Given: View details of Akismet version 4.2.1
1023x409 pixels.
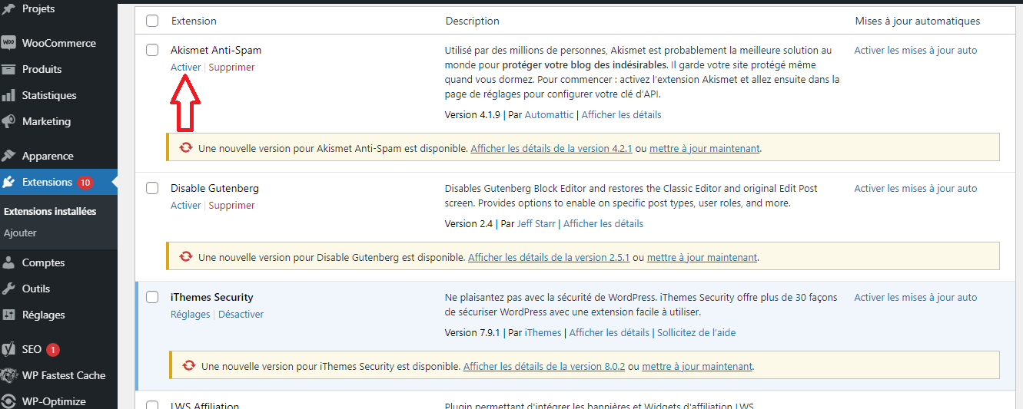Looking at the screenshot, I should coord(551,148).
